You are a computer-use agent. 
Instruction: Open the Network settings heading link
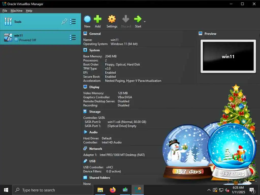(x=96, y=149)
